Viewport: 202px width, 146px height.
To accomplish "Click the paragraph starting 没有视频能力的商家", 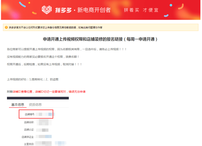I will [x=43, y=57].
